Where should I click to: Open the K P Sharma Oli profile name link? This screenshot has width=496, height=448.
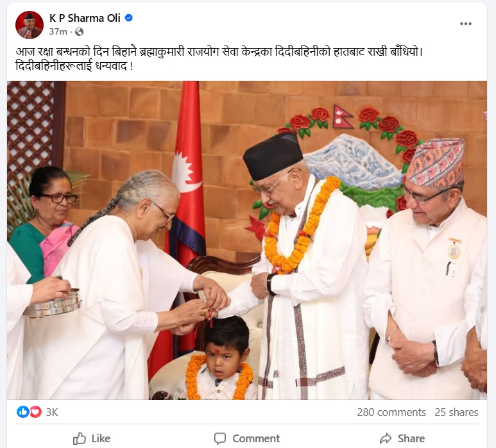(85, 18)
